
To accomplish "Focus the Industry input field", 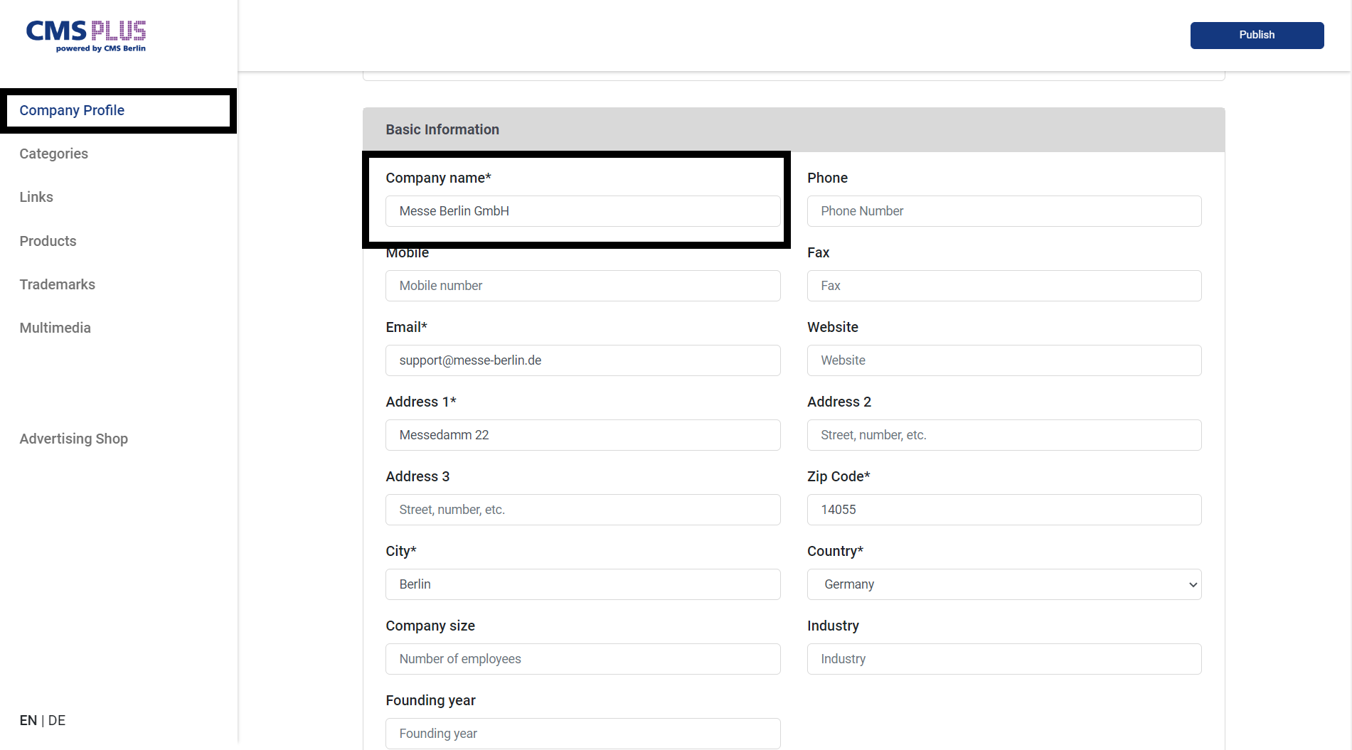I will click(1004, 659).
